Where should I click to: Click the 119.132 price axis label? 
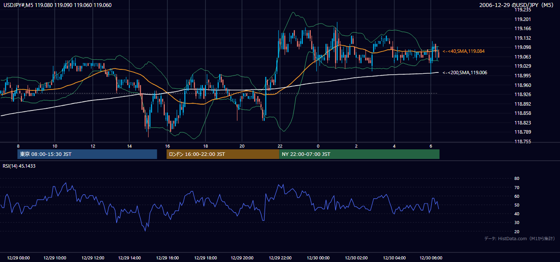tap(523, 38)
